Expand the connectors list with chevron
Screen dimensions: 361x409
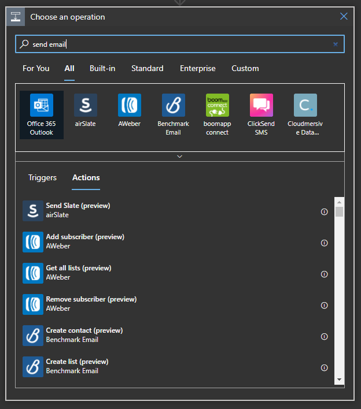180,157
